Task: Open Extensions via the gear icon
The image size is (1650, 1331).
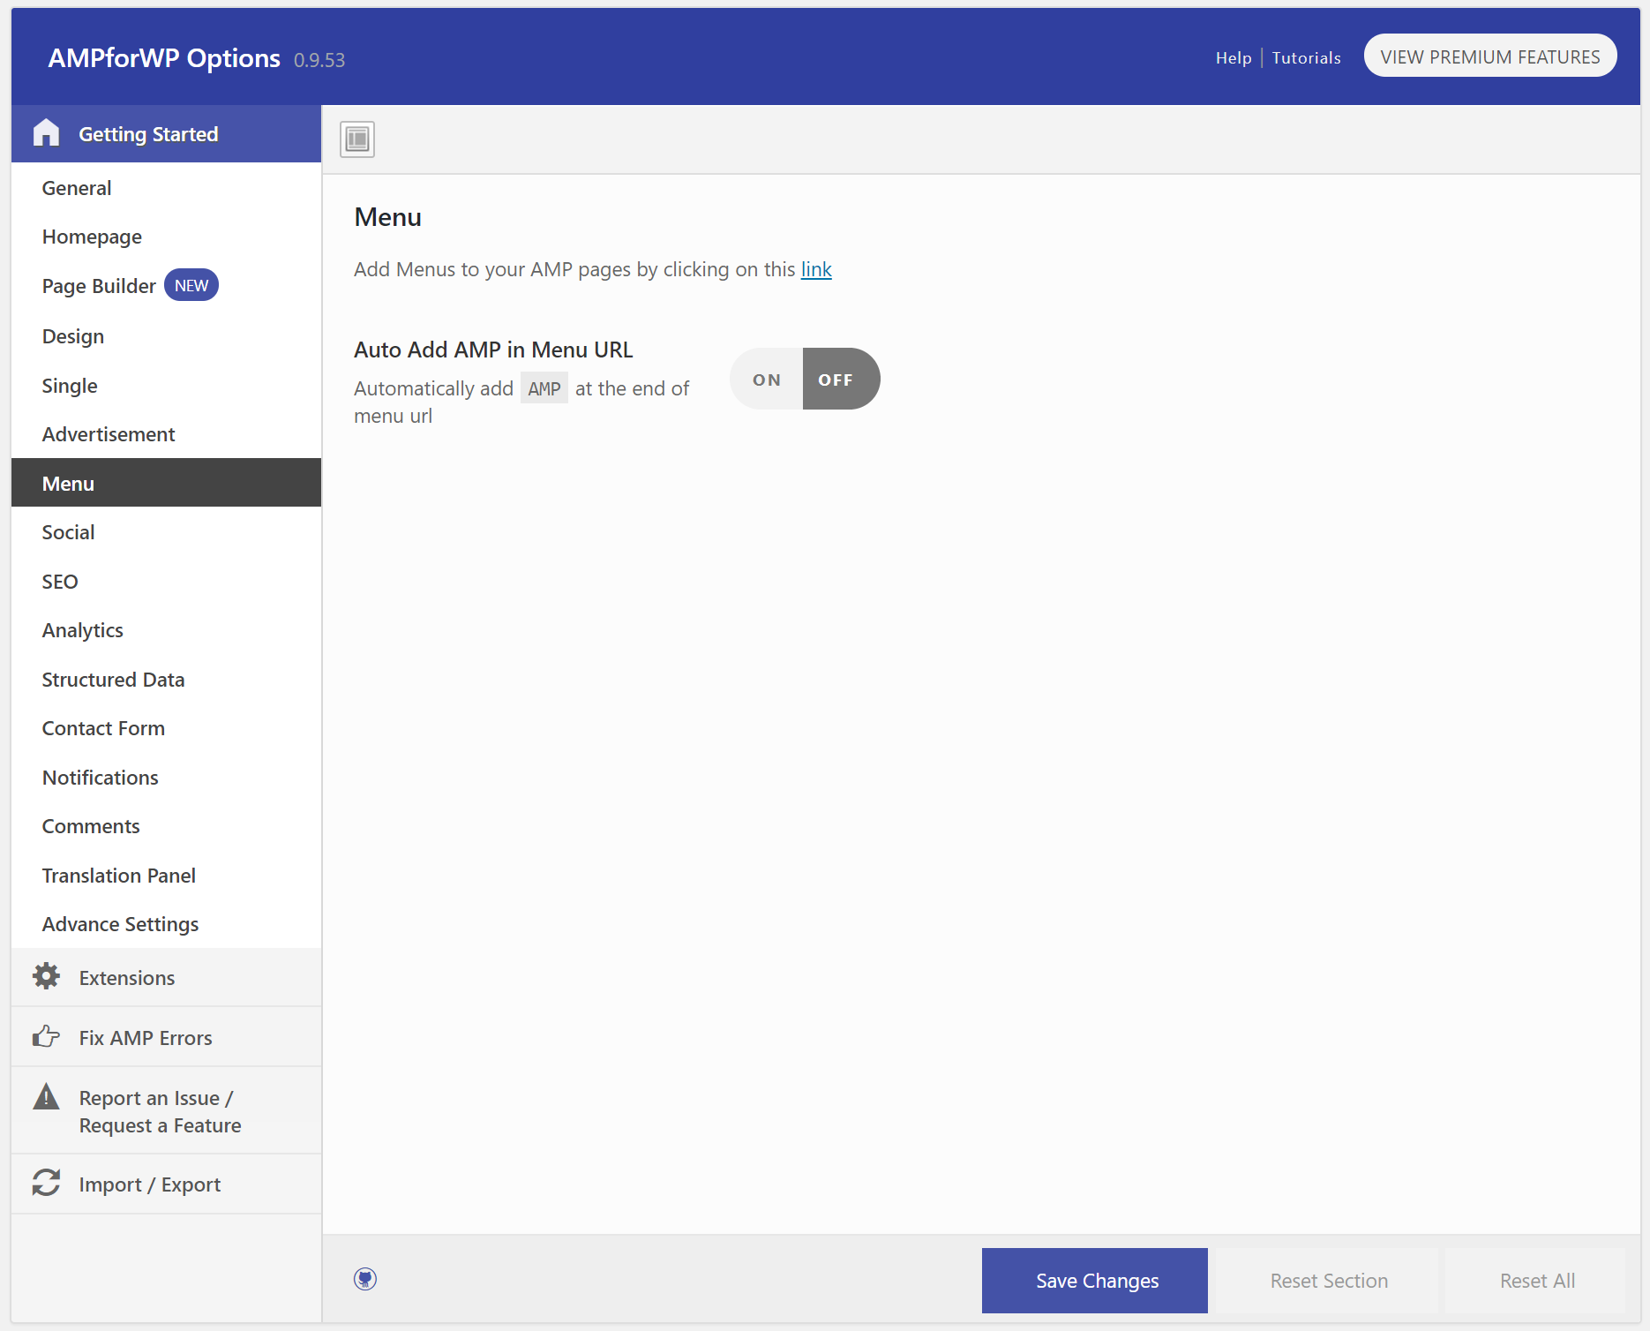Action: (45, 976)
